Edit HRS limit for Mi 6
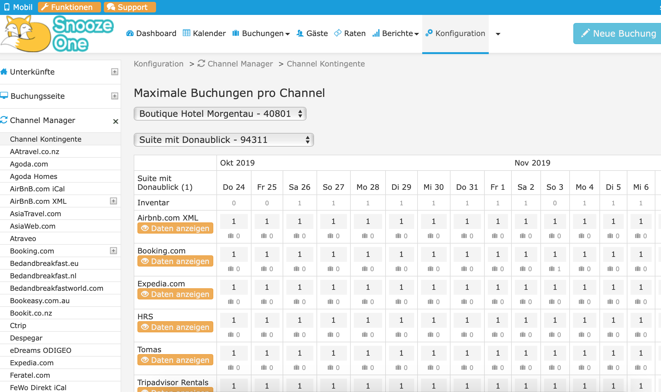Image resolution: width=661 pixels, height=392 pixels. (641, 320)
